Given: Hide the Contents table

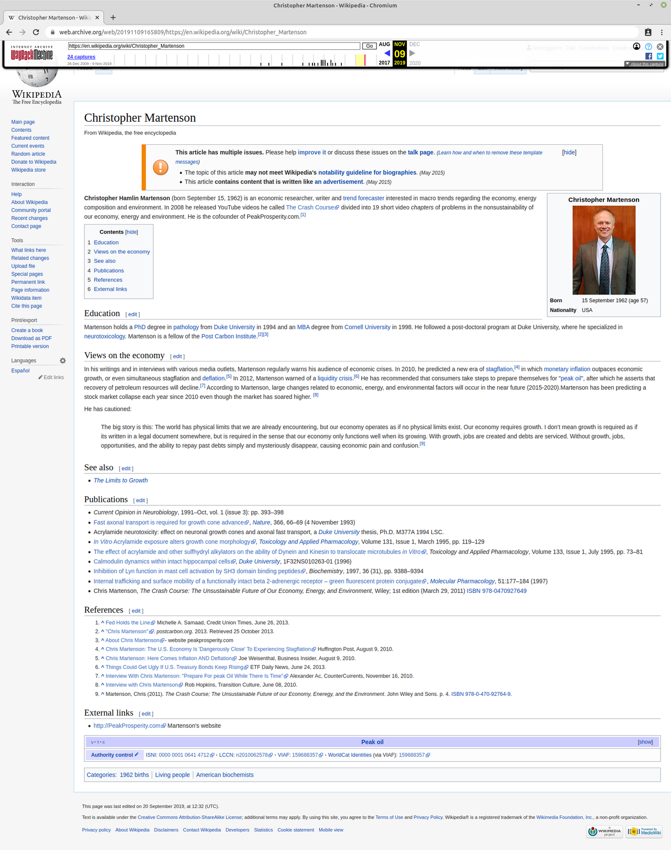Looking at the screenshot, I should pos(132,232).
